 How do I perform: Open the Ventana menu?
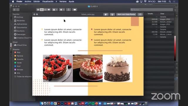pyautogui.click(x=63, y=1)
